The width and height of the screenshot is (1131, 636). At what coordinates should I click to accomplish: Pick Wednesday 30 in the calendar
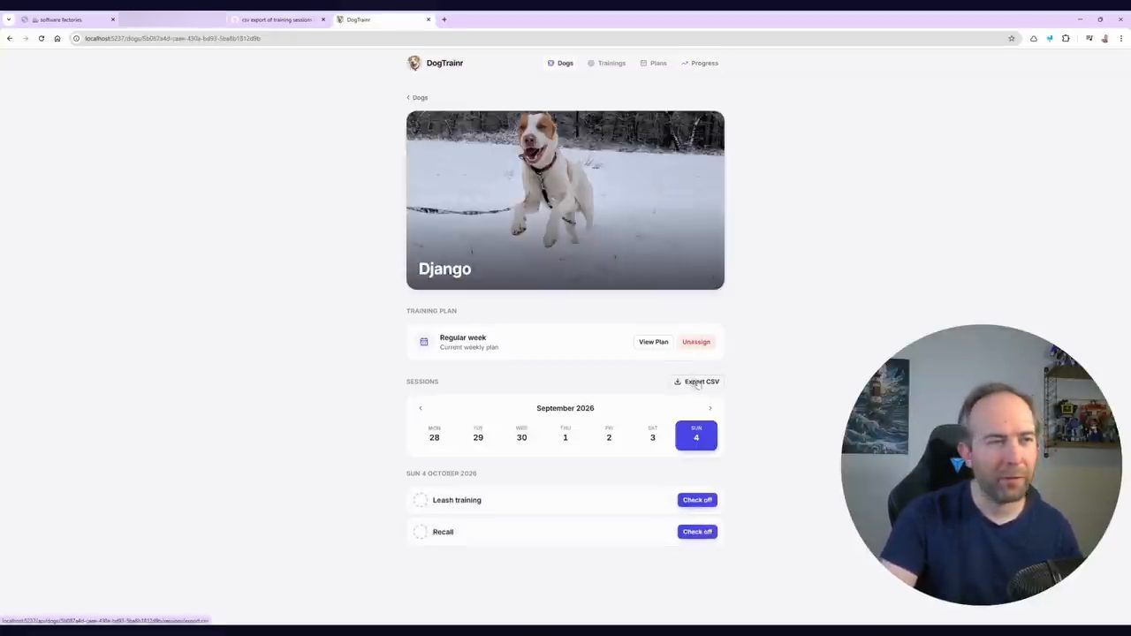[521, 435]
